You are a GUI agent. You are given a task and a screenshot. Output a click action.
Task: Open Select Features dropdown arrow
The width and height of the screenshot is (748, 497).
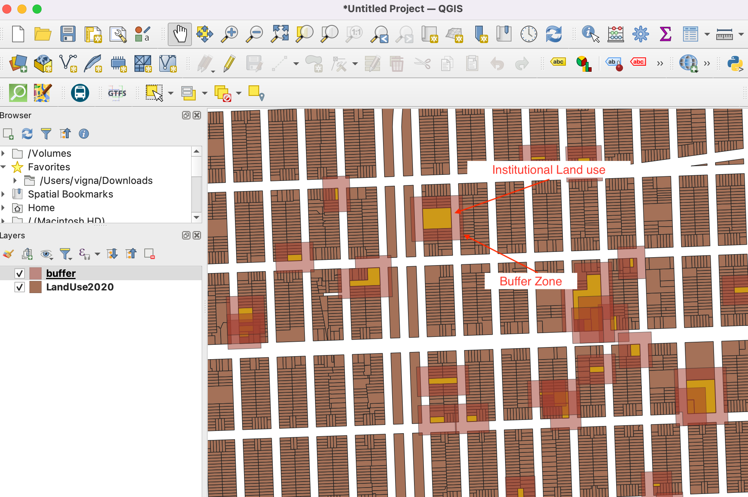(x=171, y=93)
